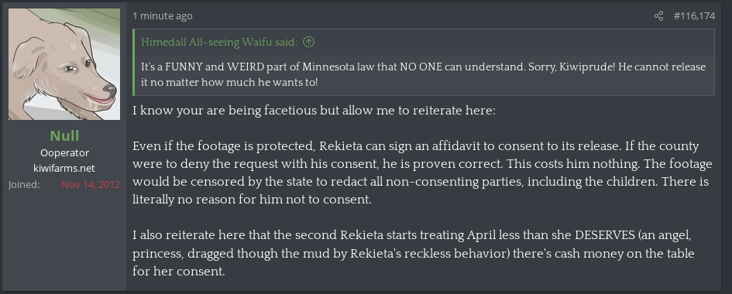Image resolution: width=732 pixels, height=294 pixels.
Task: Click the word 'Minnesota' in the quoted text
Action: pos(325,67)
